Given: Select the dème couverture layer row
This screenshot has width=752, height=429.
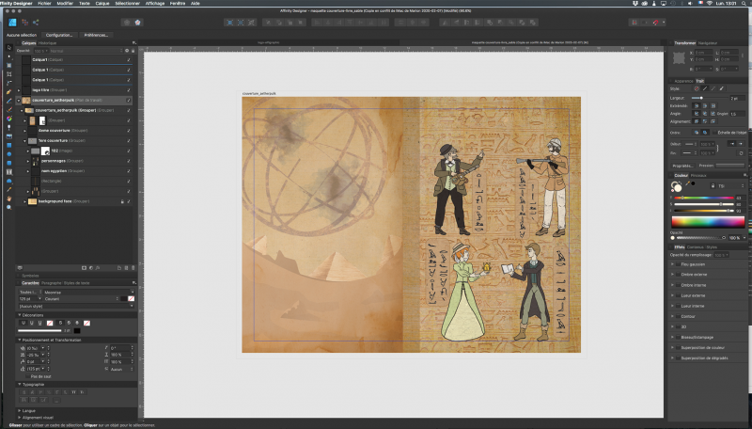Looking at the screenshot, I should tap(76, 131).
